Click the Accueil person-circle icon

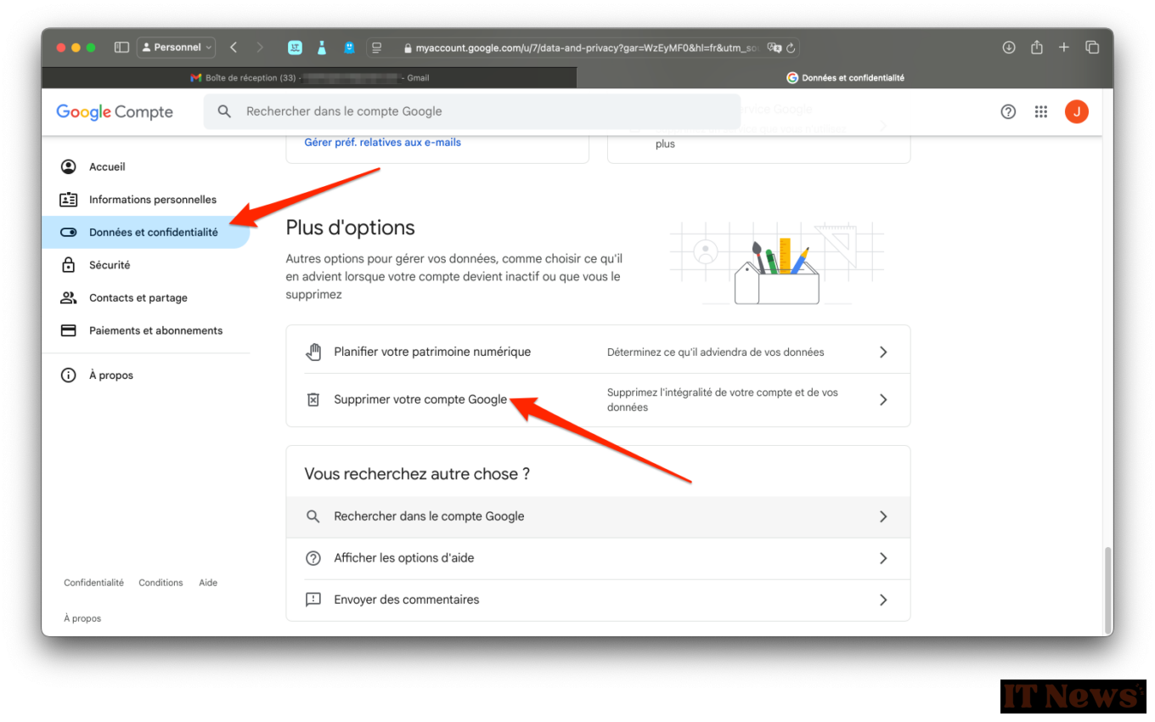click(69, 166)
